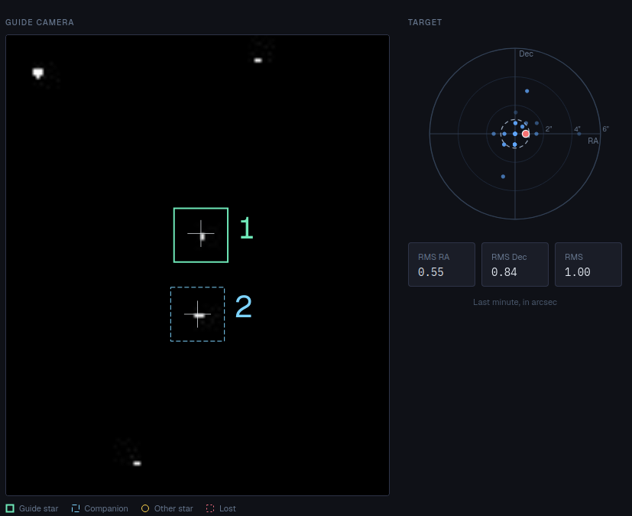This screenshot has width=632, height=516.
Task: Click the RMS Dec 0.84 value card
Action: tap(515, 264)
